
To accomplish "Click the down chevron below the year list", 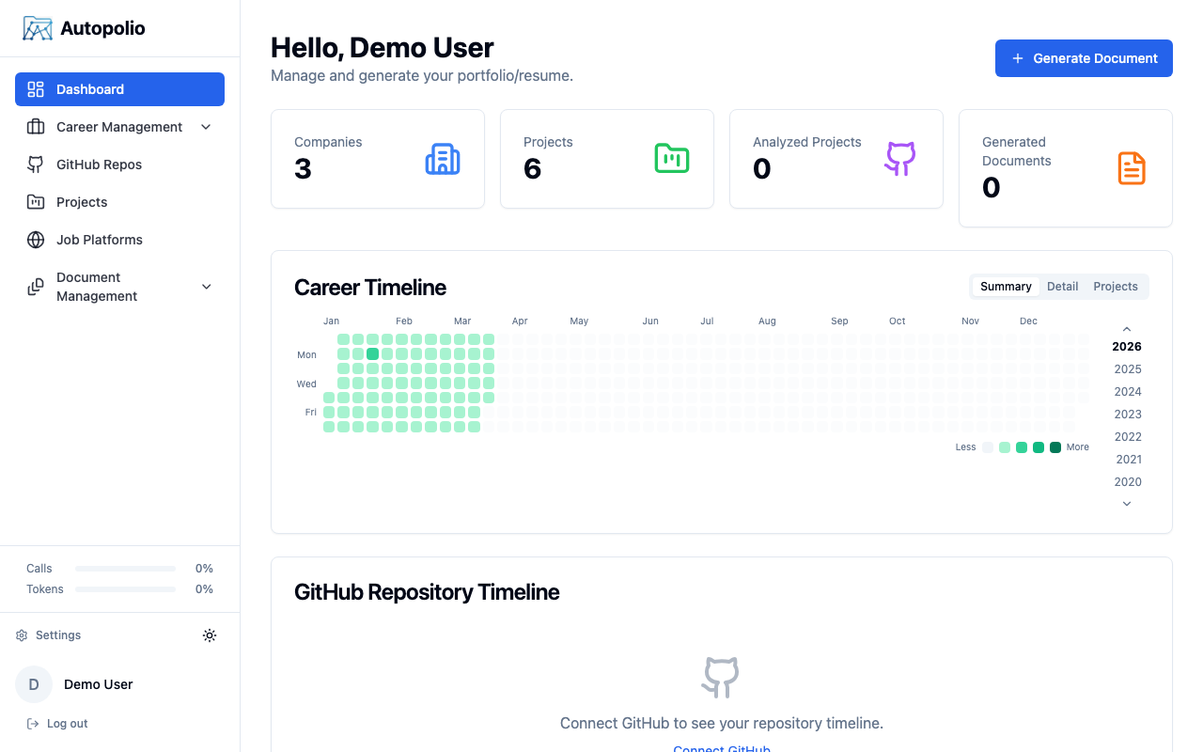I will click(1126, 504).
